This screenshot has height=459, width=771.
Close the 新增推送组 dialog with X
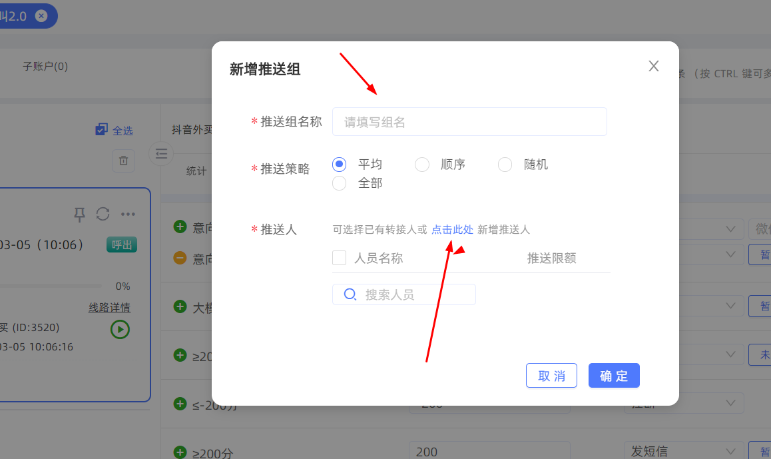[654, 66]
